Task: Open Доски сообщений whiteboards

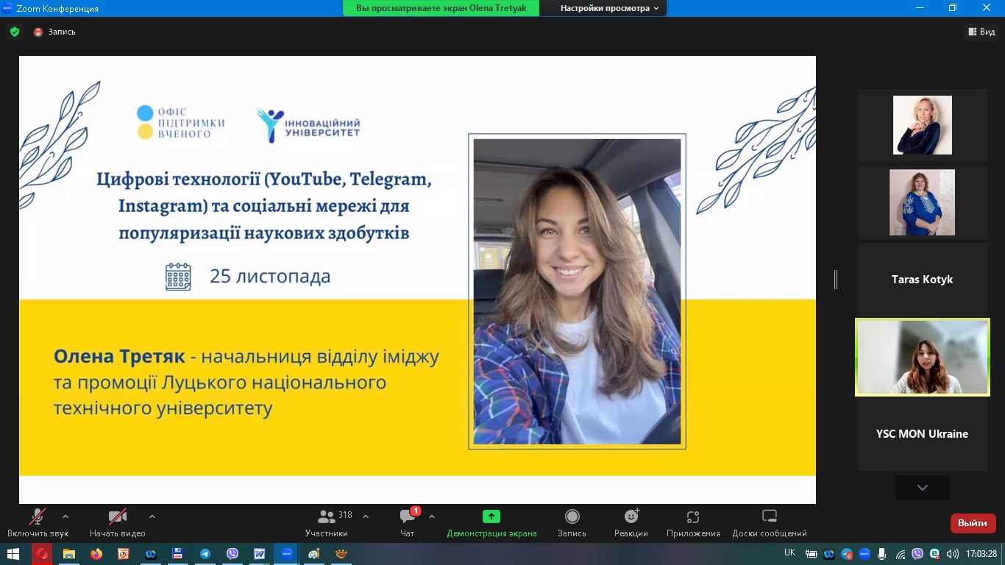Action: tap(770, 522)
